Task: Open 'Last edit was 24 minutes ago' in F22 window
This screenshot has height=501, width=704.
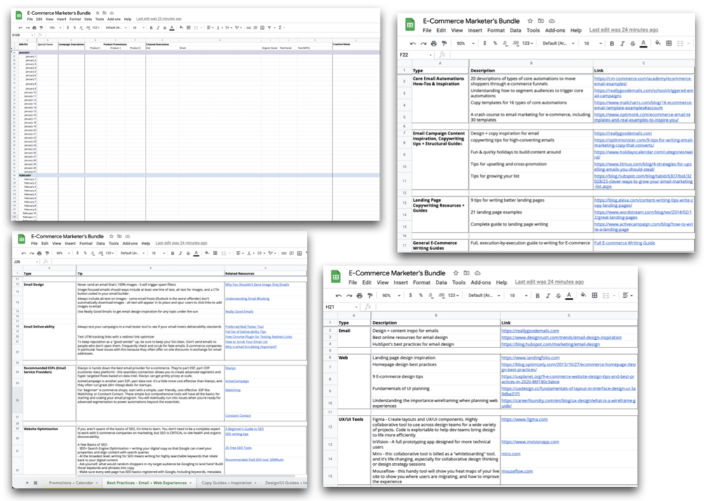Action: (x=623, y=30)
